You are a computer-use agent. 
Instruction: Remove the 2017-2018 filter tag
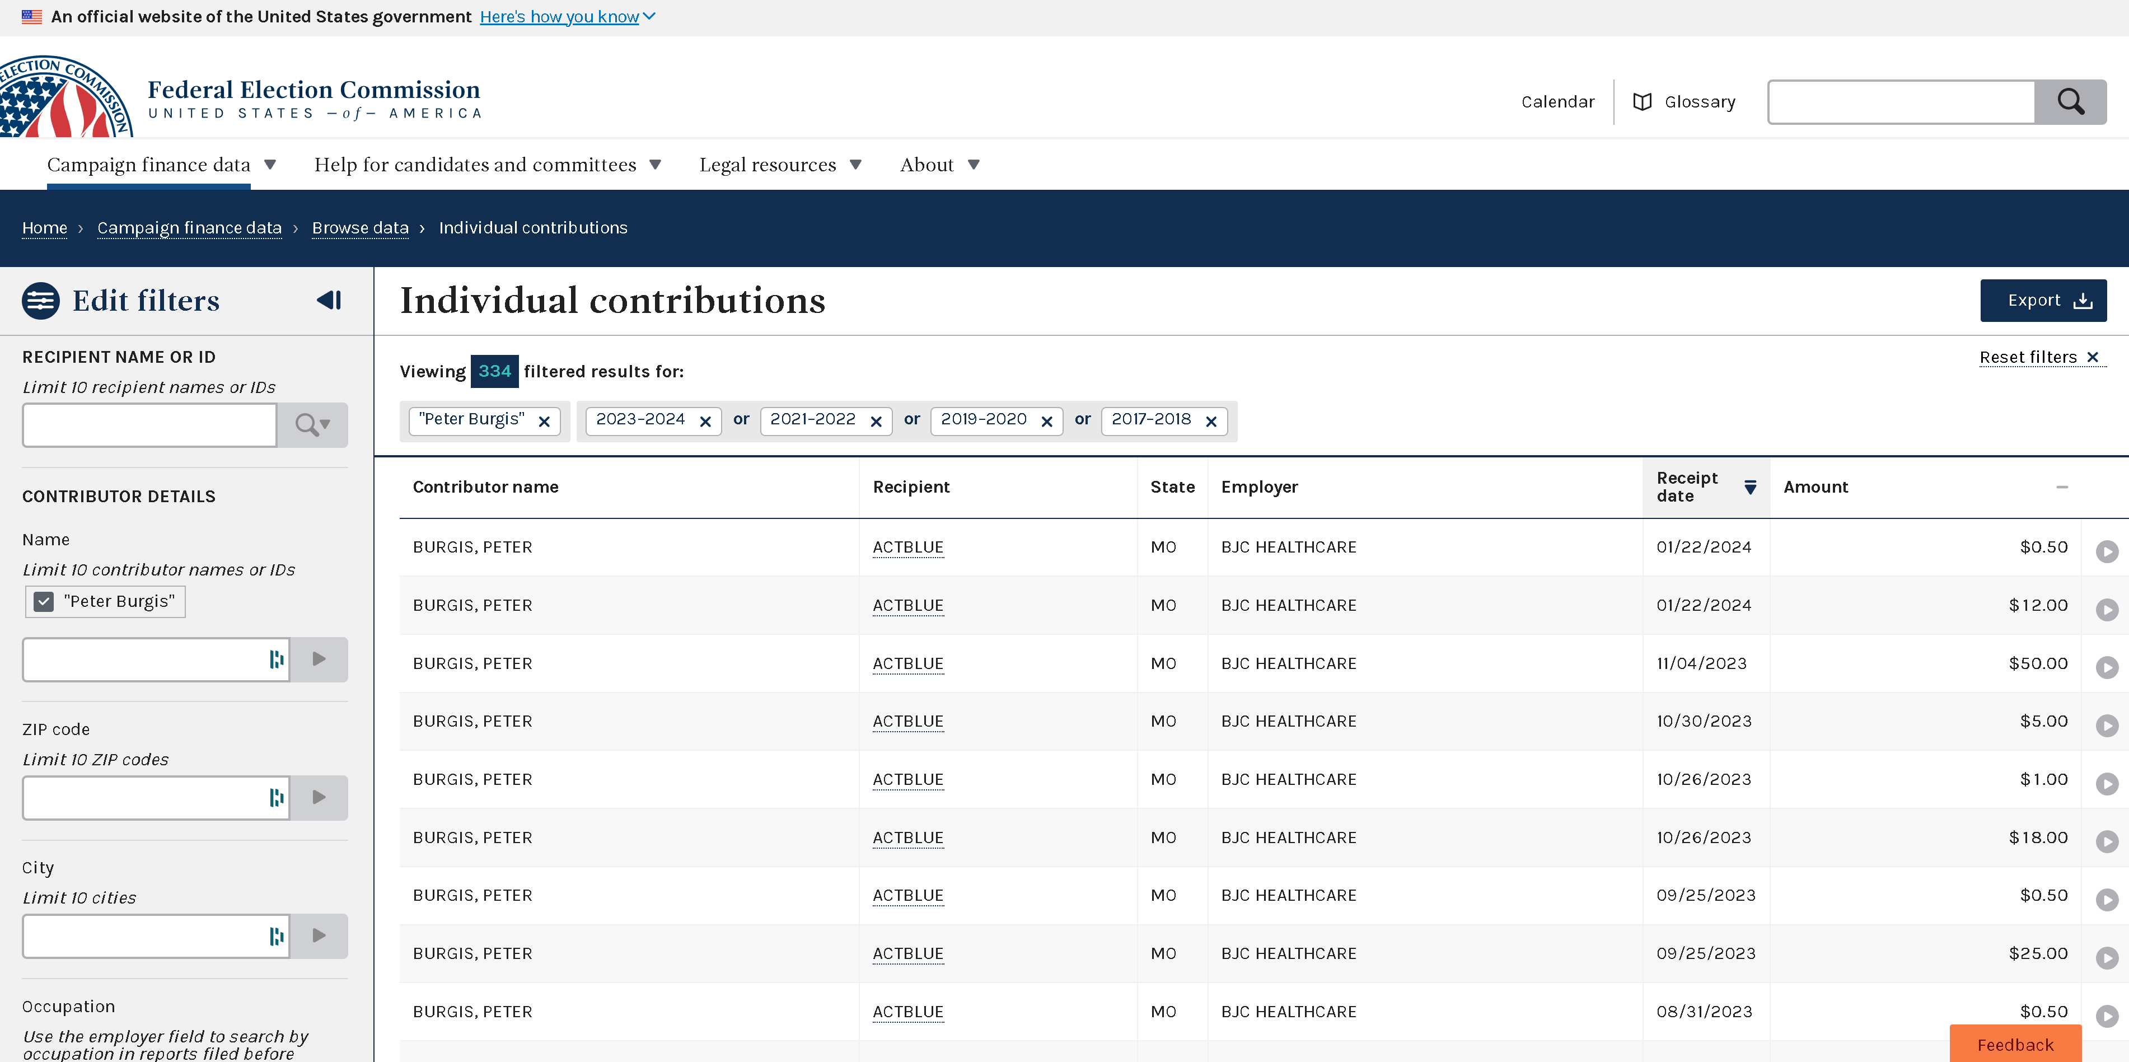(x=1211, y=422)
